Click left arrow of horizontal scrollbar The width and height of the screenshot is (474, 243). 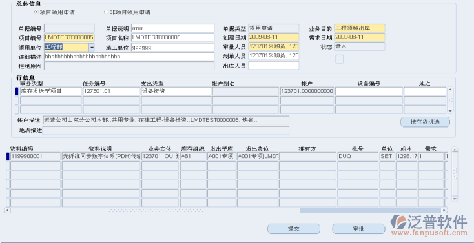(7, 210)
